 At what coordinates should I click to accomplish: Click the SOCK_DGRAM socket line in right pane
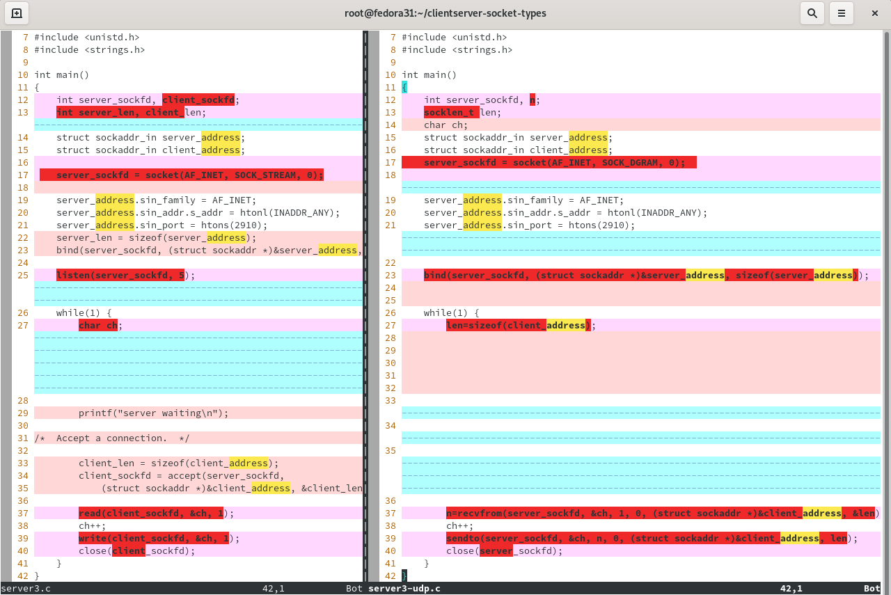(x=554, y=163)
